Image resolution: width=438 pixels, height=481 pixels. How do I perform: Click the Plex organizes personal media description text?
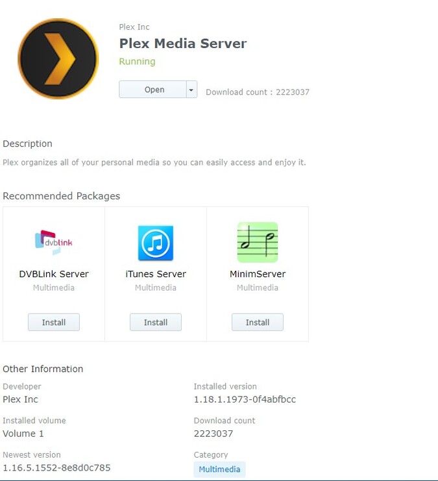click(x=154, y=162)
